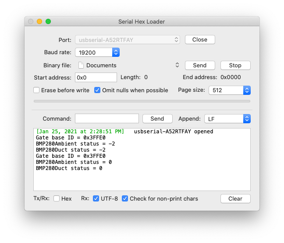
Task: Click 'BMP280Ambient status = 0' log line
Action: (x=74, y=162)
